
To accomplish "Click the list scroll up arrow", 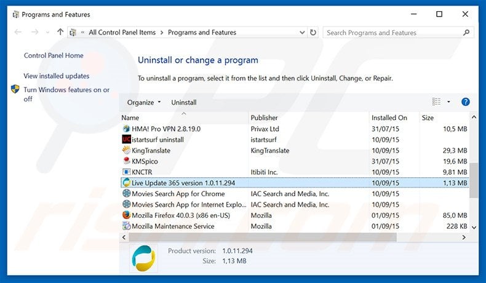I will pos(474,117).
